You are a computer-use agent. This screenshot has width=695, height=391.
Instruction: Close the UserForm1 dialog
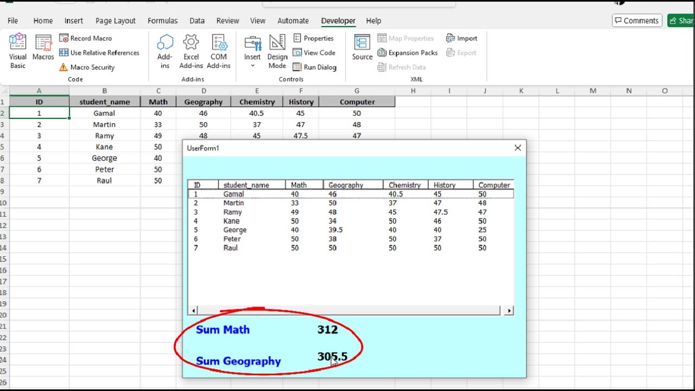click(x=517, y=148)
